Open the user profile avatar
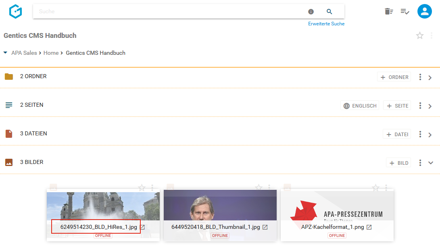This screenshot has height=251, width=440. click(424, 11)
